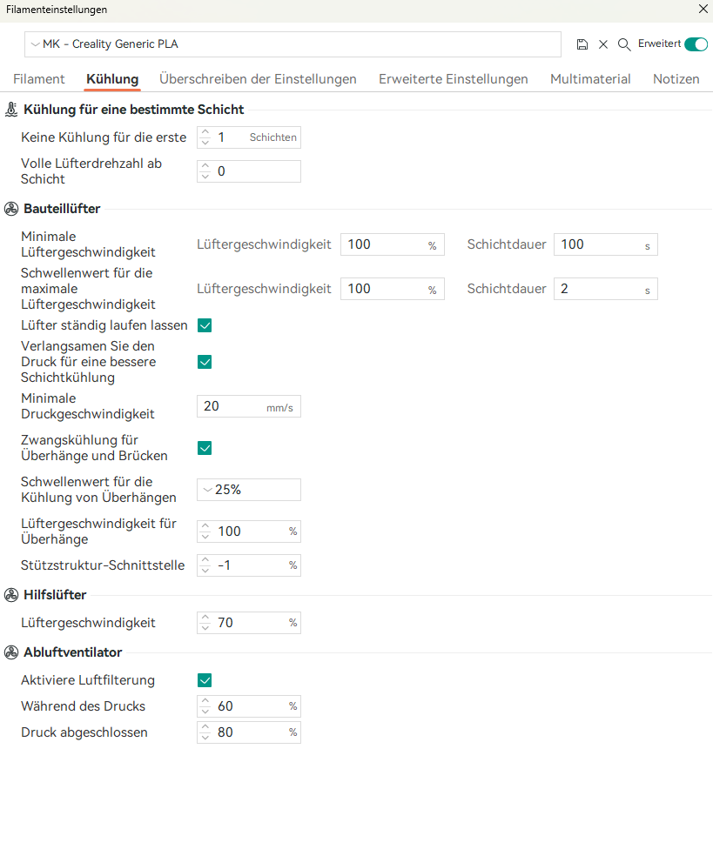The image size is (713, 849).
Task: Click the delete preset X icon
Action: pyautogui.click(x=602, y=44)
